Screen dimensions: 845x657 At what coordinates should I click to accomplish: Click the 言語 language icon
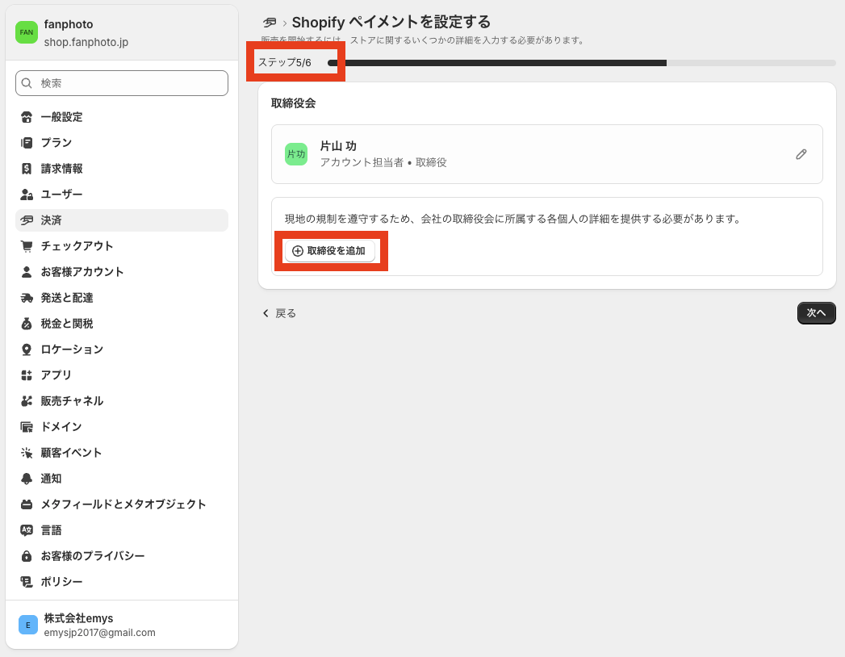pyautogui.click(x=27, y=530)
